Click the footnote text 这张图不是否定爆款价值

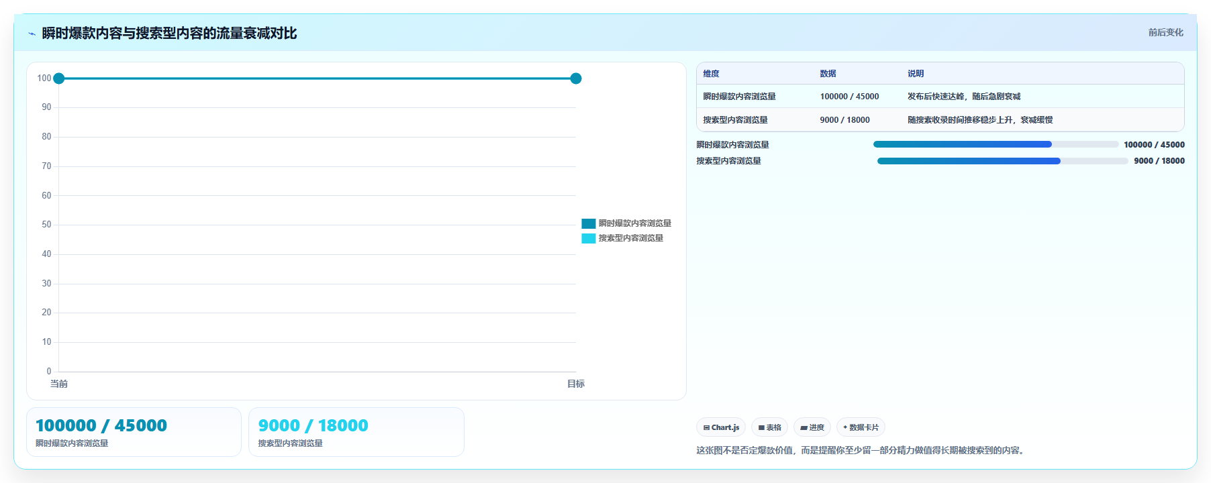(x=744, y=450)
